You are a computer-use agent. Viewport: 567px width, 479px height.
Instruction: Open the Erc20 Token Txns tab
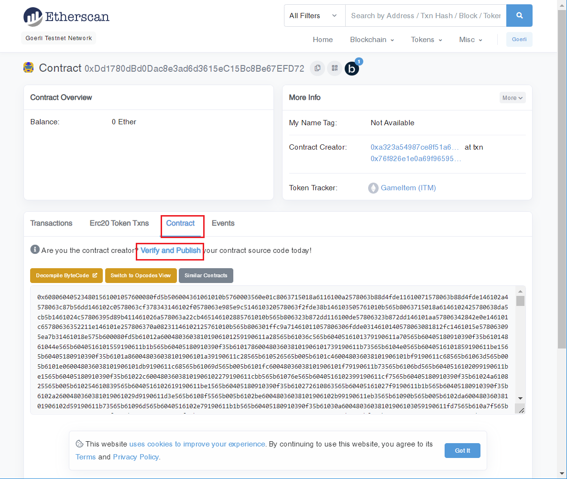coord(119,223)
